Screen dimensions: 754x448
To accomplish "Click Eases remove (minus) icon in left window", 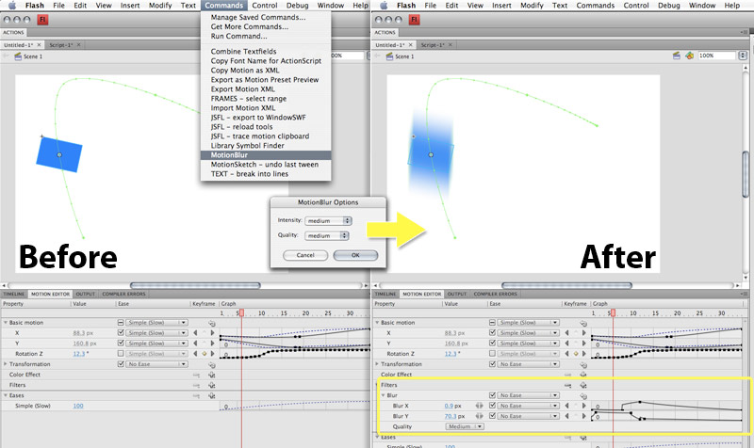I will pyautogui.click(x=196, y=395).
